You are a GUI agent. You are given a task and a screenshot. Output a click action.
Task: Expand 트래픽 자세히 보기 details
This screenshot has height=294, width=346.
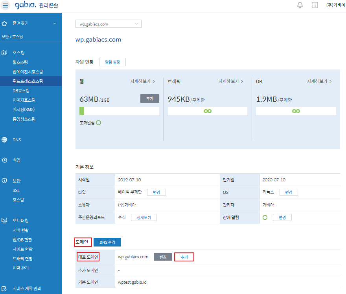point(231,81)
